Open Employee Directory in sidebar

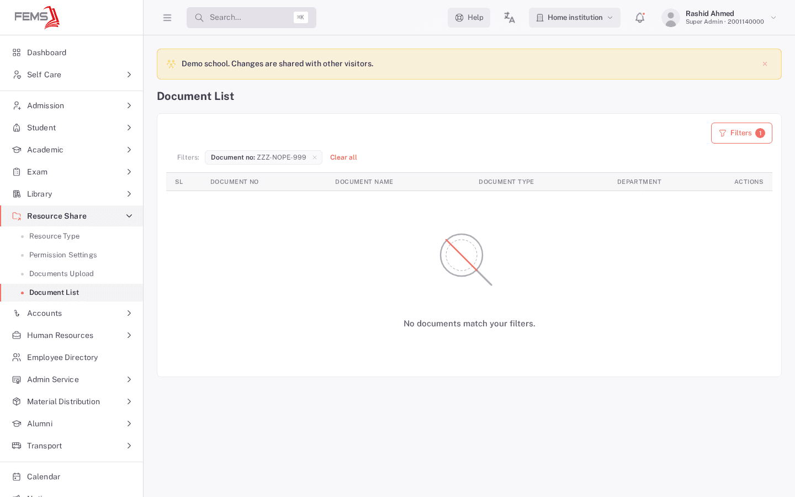(x=72, y=357)
